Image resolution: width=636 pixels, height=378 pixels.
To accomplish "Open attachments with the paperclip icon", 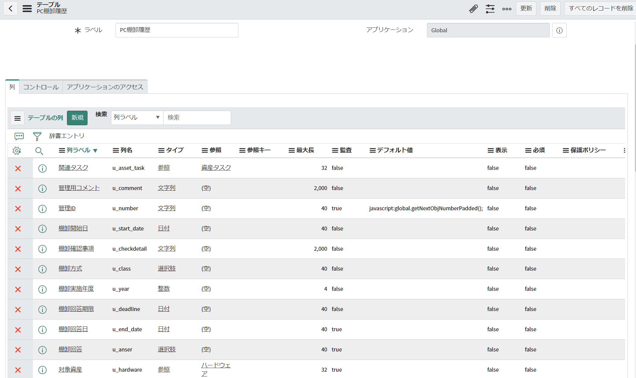I will point(473,9).
